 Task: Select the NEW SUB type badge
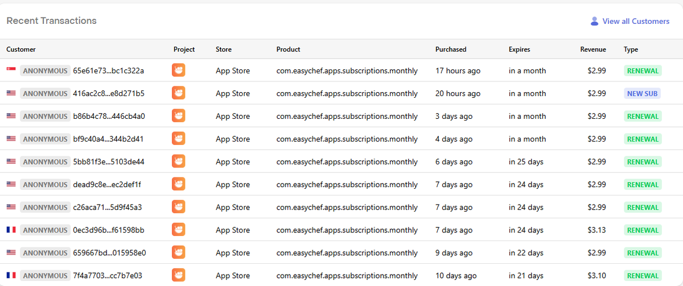642,93
